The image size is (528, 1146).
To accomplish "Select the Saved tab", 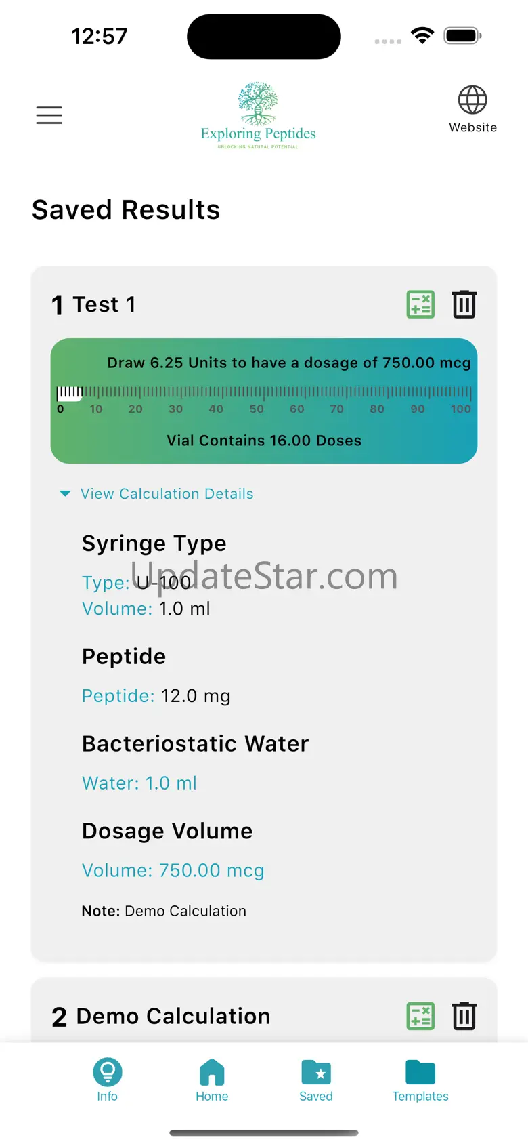I will pos(316,1080).
